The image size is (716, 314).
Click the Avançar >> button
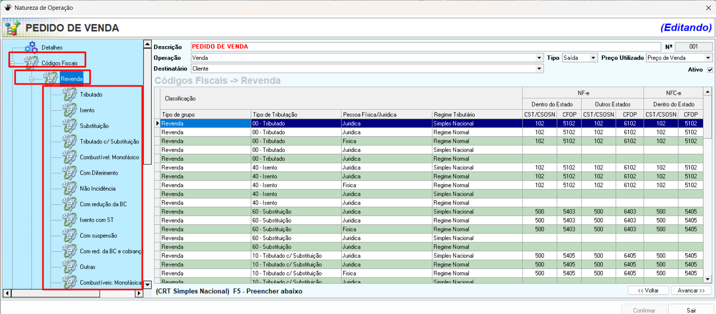tap(691, 290)
